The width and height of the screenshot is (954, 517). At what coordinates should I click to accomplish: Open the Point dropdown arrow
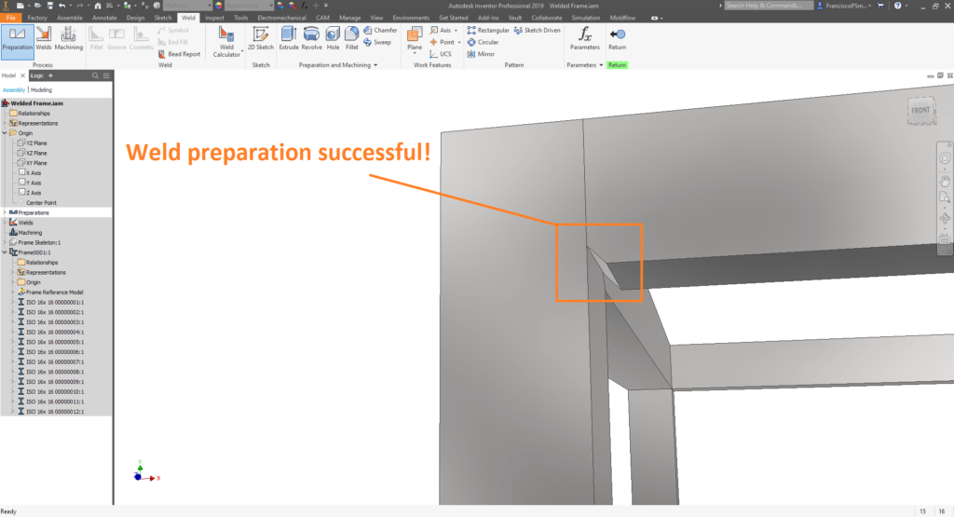pyautogui.click(x=458, y=42)
